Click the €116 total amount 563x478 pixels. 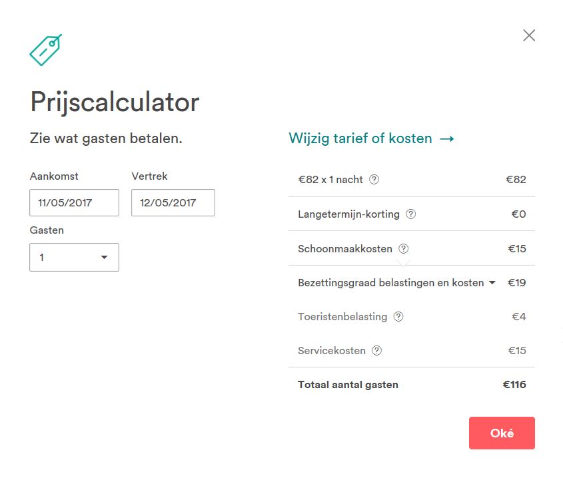pos(514,385)
